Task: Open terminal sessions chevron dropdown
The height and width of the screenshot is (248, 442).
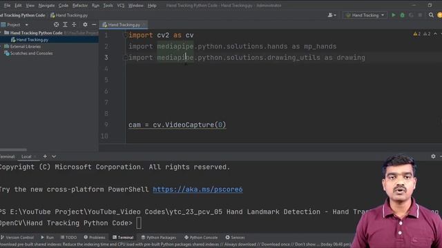Action: coord(54,156)
